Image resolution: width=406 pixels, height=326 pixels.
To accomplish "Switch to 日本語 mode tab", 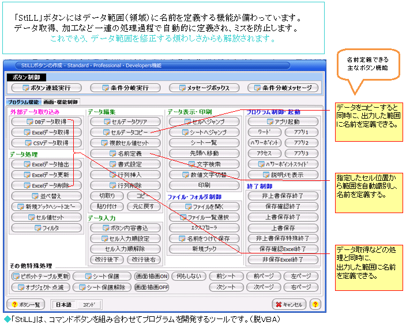I will tap(63, 305).
